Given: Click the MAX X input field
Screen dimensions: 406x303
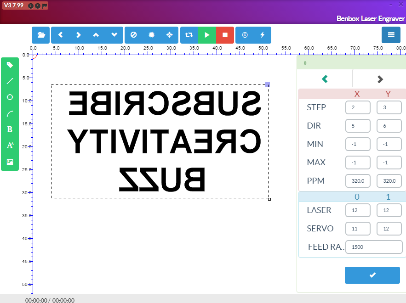Looking at the screenshot, I should tap(358, 163).
